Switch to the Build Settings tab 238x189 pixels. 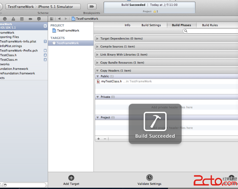(x=151, y=25)
